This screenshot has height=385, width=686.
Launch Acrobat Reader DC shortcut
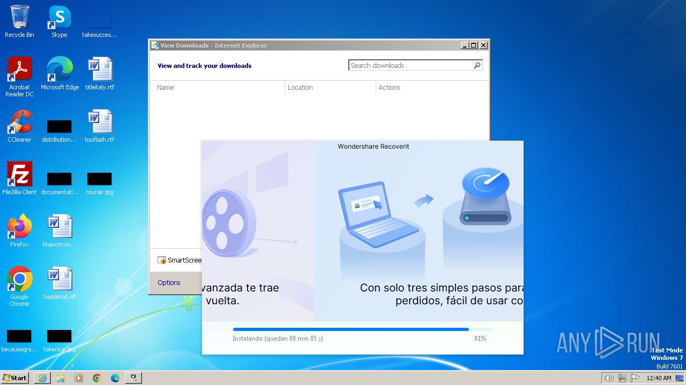pos(19,77)
